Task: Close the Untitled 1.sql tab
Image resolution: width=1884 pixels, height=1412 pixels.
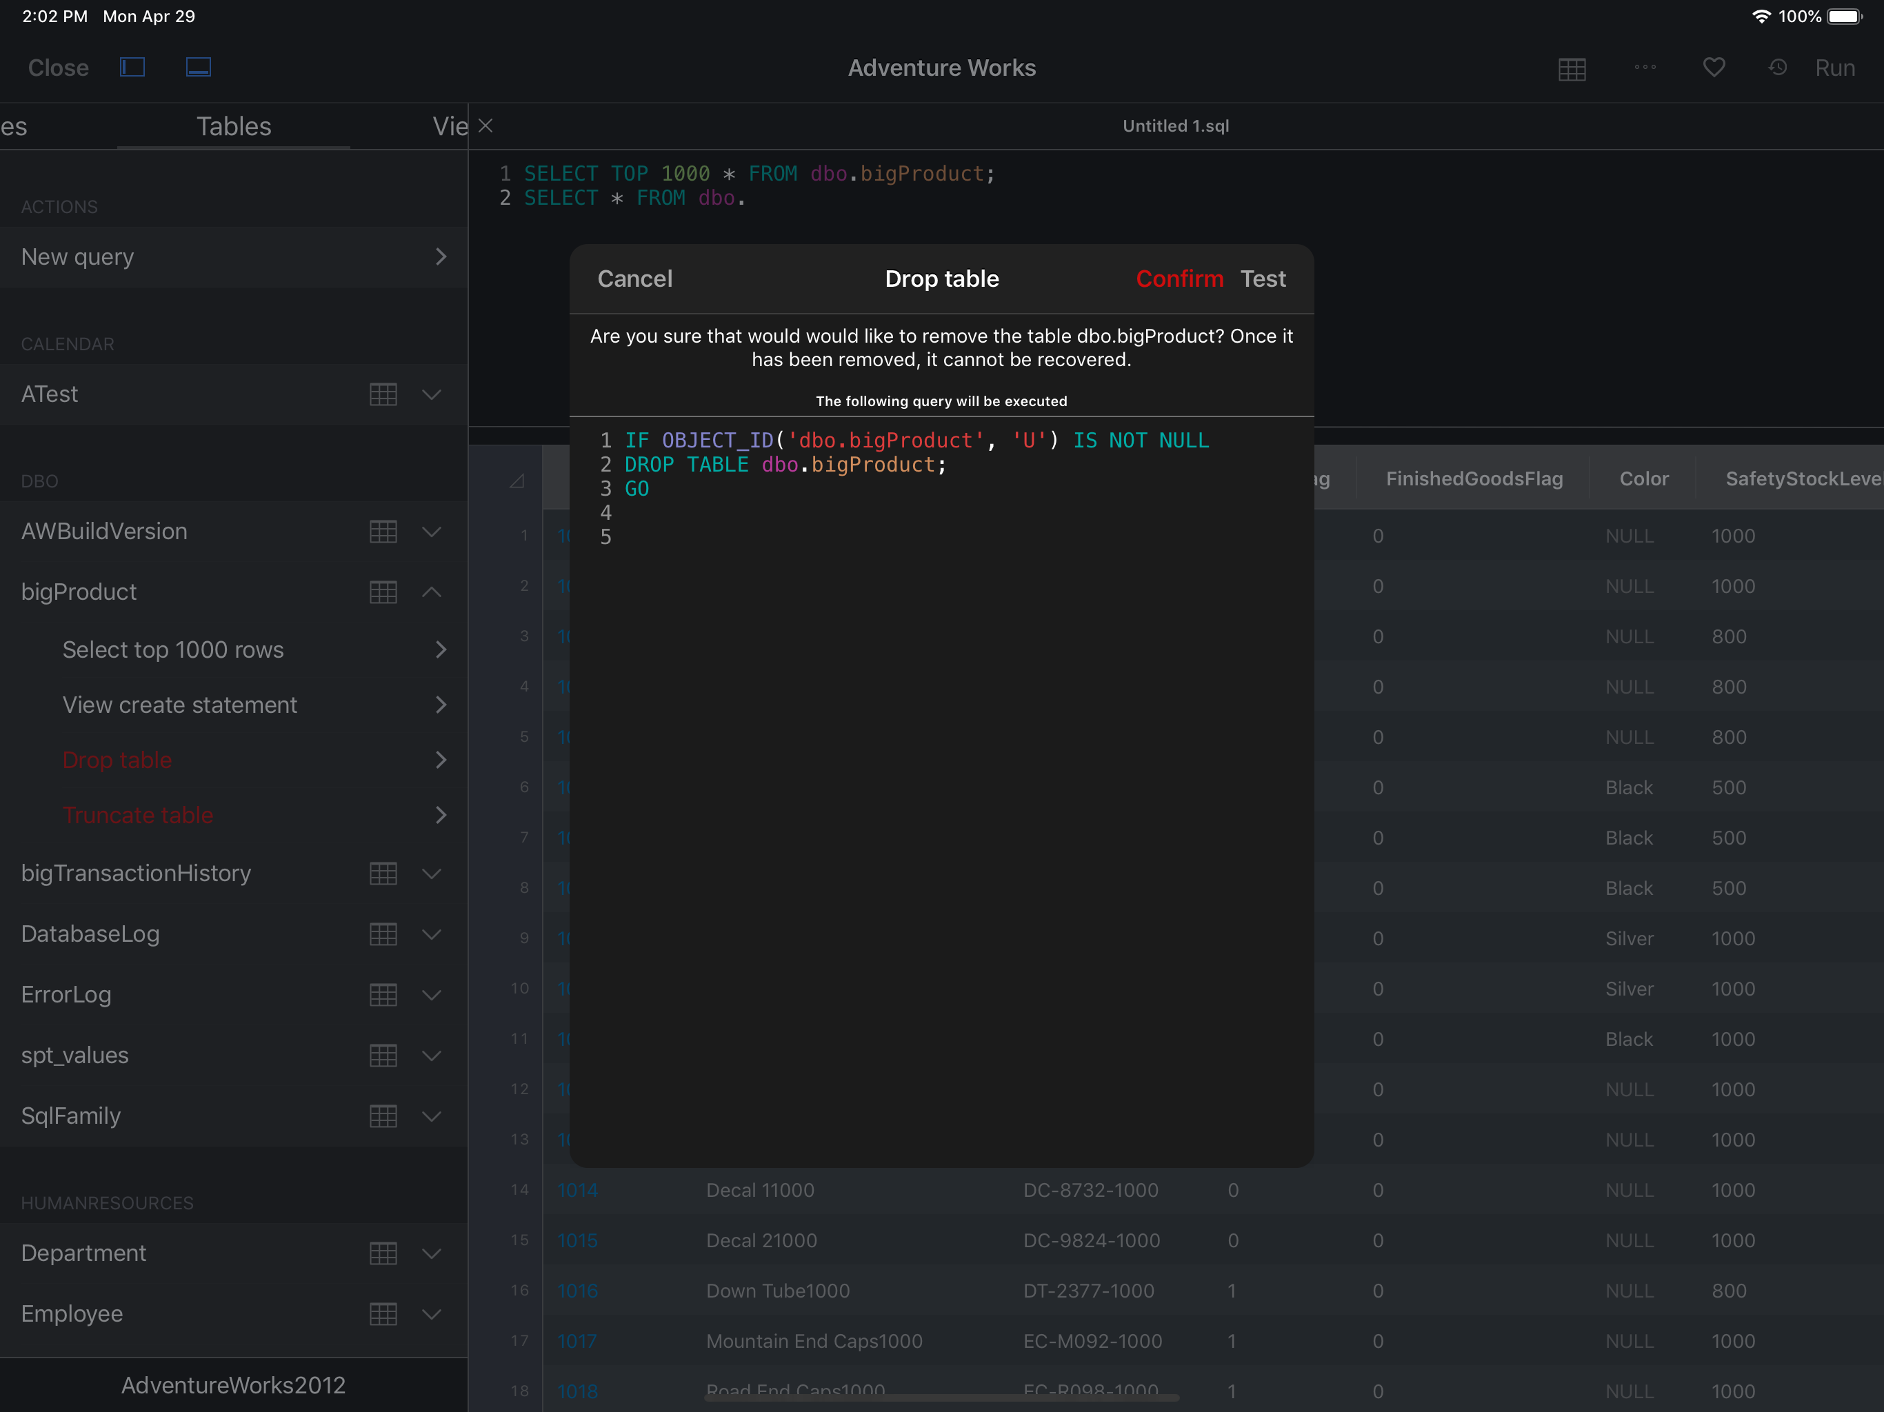Action: 485,126
